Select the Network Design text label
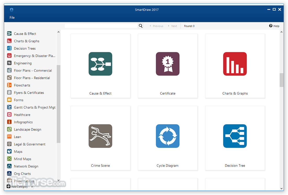Viewport: 288px width, 195px height. (x=26, y=166)
